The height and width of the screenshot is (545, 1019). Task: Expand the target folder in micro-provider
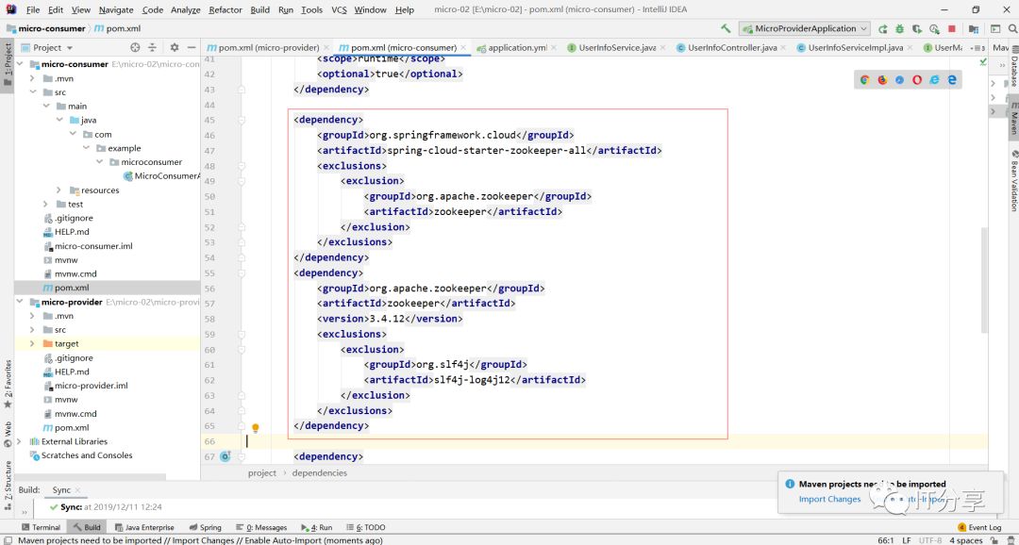[32, 343]
